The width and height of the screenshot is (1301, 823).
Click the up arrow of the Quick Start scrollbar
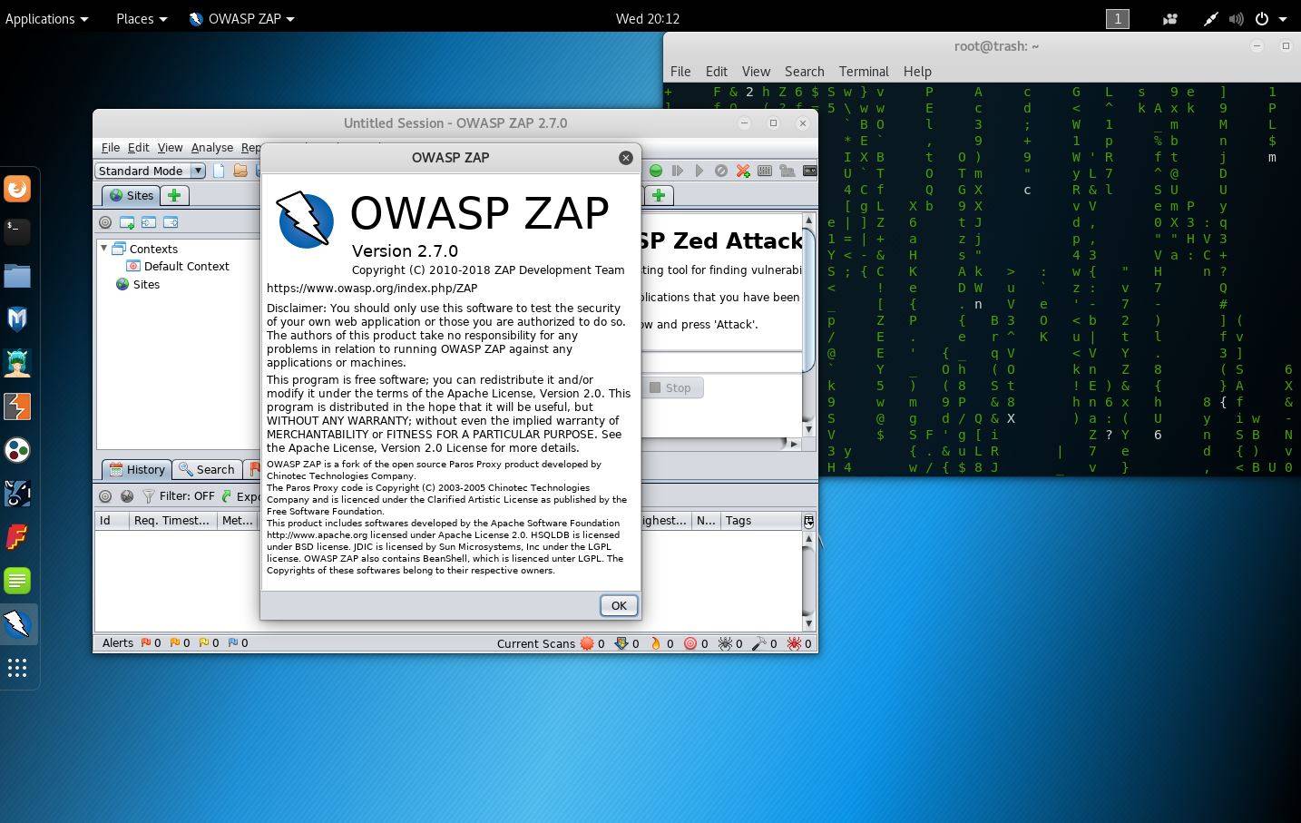pos(807,220)
